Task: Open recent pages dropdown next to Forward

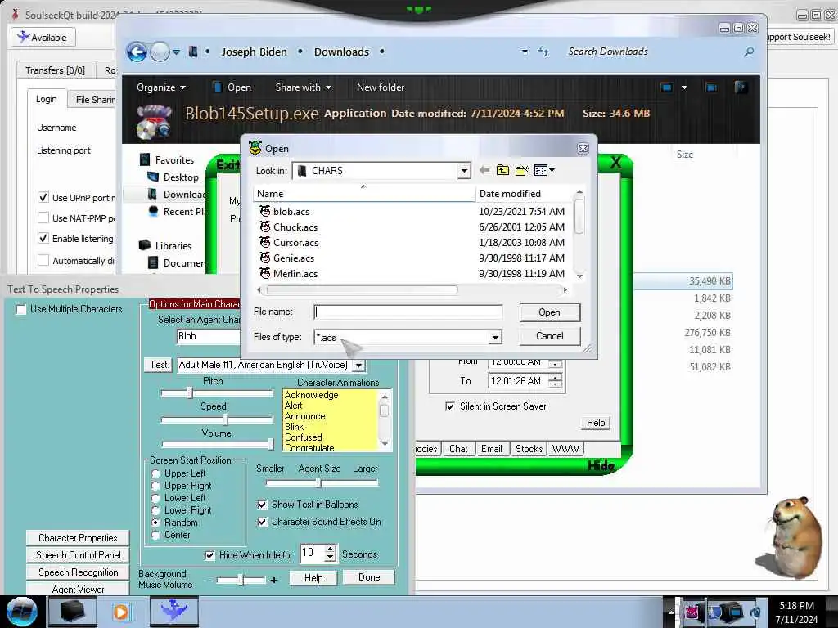Action: tap(177, 52)
